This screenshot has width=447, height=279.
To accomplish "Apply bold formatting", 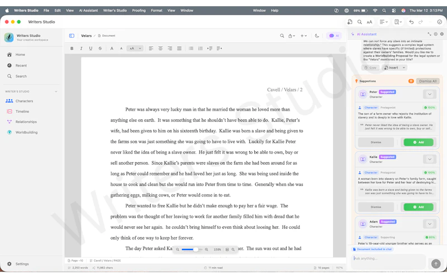I will click(72, 49).
